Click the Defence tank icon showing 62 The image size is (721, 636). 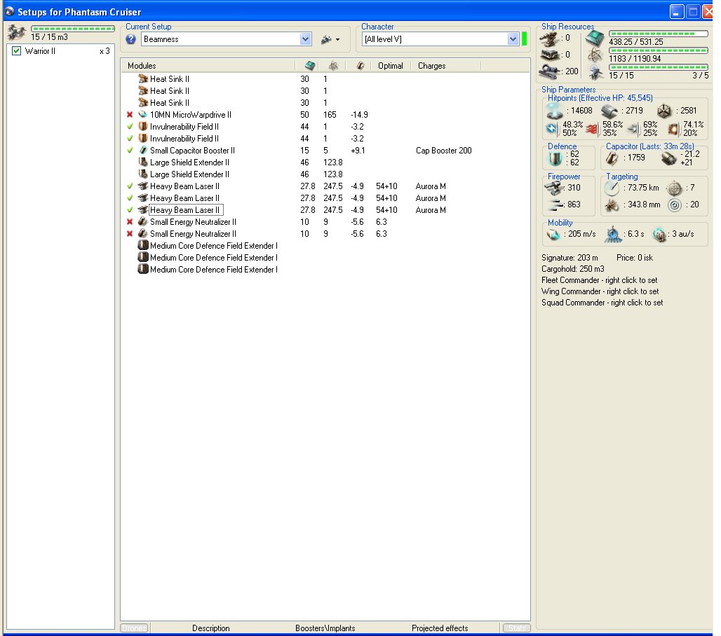[555, 158]
